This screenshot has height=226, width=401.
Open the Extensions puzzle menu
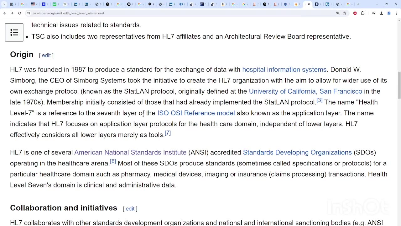click(363, 13)
